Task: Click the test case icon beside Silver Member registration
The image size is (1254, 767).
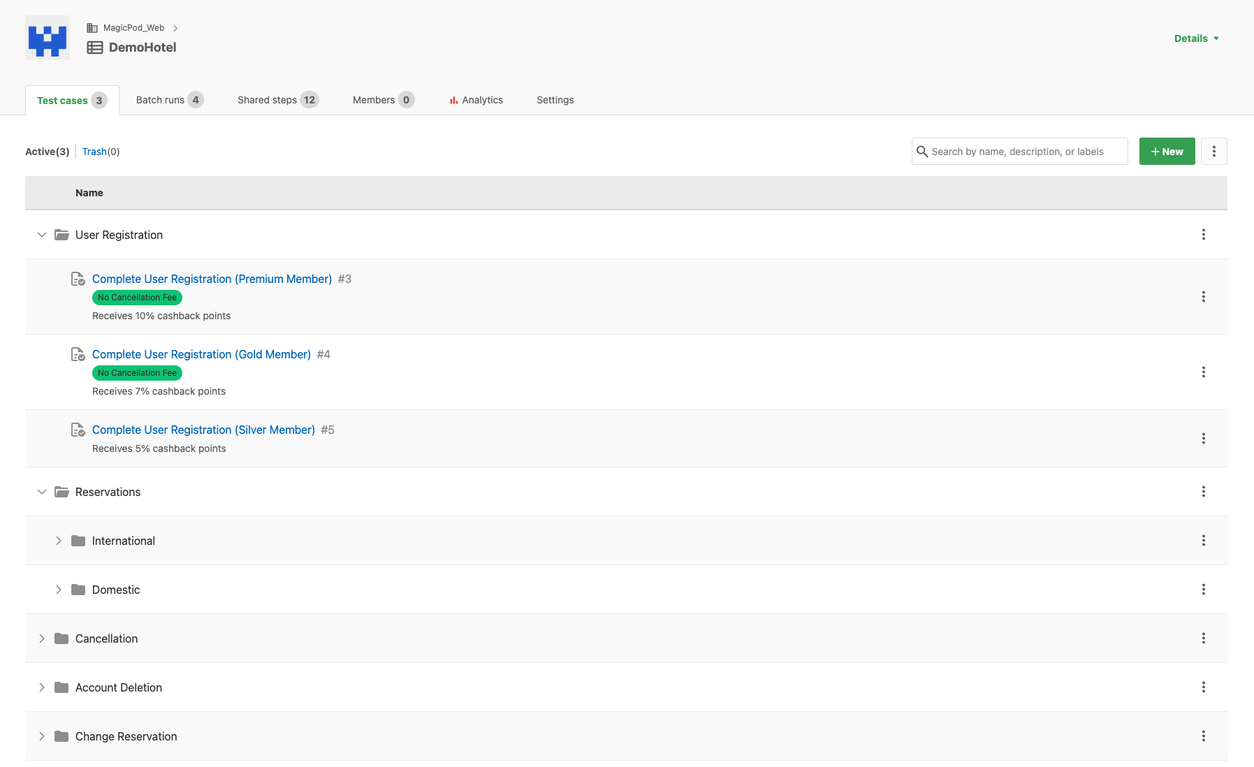Action: (78, 430)
